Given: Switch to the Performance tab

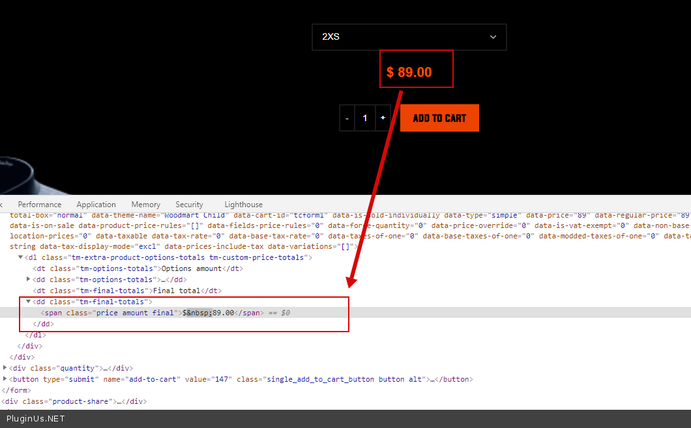Looking at the screenshot, I should (x=40, y=205).
